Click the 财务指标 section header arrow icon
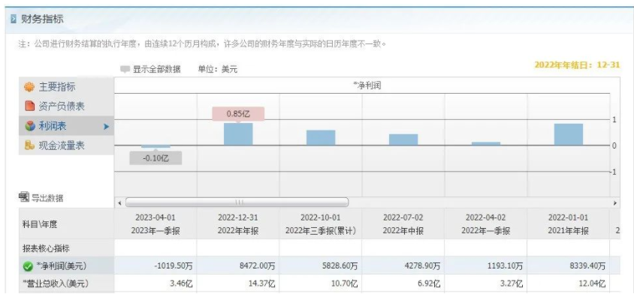 coord(14,19)
